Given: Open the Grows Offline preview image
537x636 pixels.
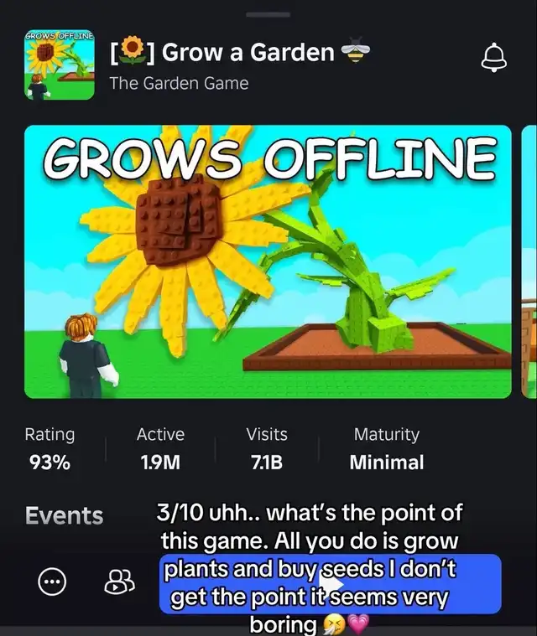Looking at the screenshot, I should pos(268,261).
